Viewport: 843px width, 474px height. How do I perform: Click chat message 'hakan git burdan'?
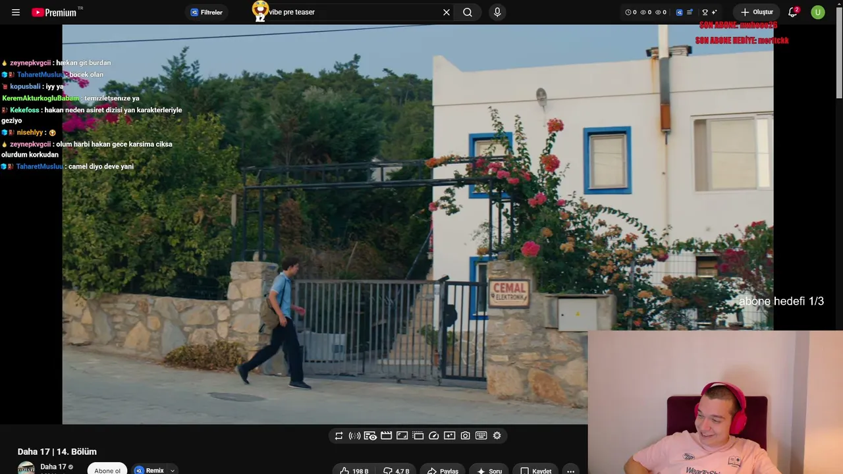click(83, 63)
